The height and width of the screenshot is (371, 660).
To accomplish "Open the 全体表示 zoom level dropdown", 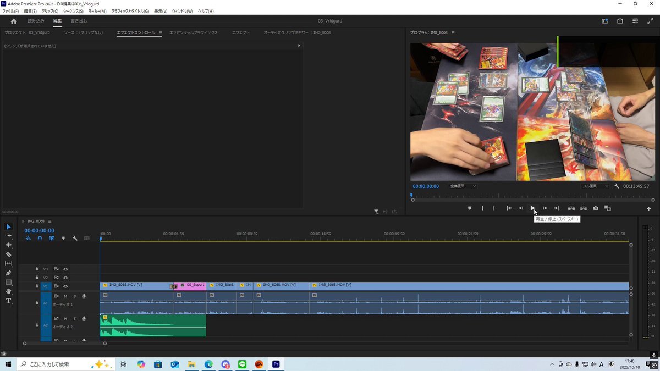I will pos(463,186).
